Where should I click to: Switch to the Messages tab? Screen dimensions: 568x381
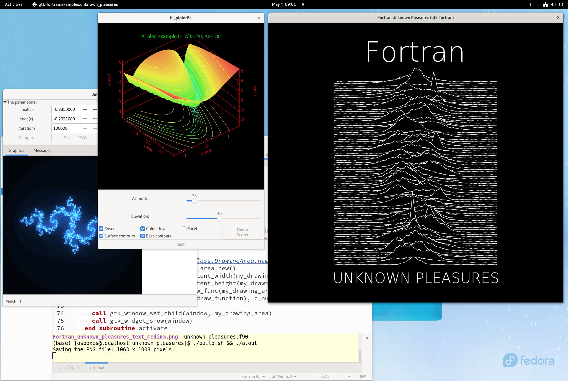pyautogui.click(x=42, y=150)
